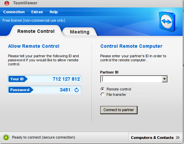184x144 pixels.
Task: Click the red window close button
Action: point(7,3)
